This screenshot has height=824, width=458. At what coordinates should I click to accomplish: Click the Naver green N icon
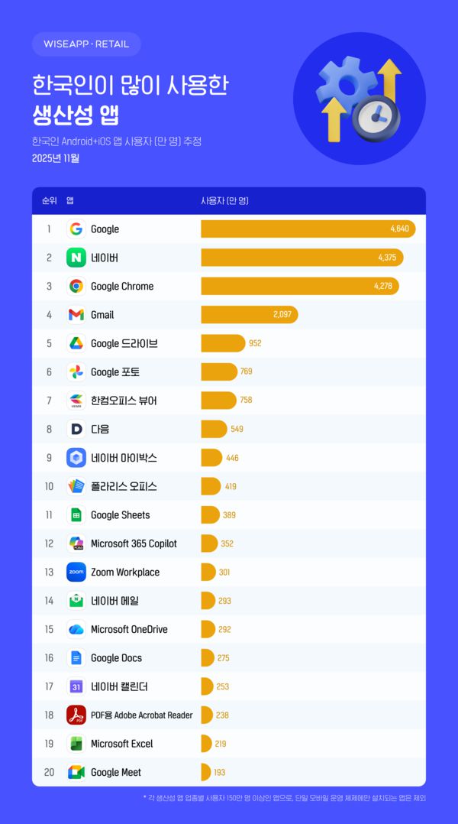pos(76,258)
